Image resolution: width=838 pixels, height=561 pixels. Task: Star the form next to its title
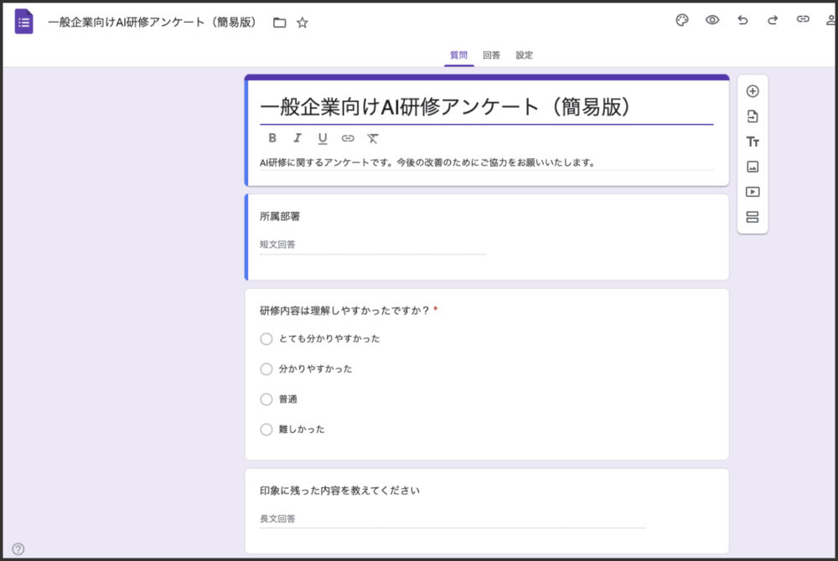pyautogui.click(x=302, y=23)
